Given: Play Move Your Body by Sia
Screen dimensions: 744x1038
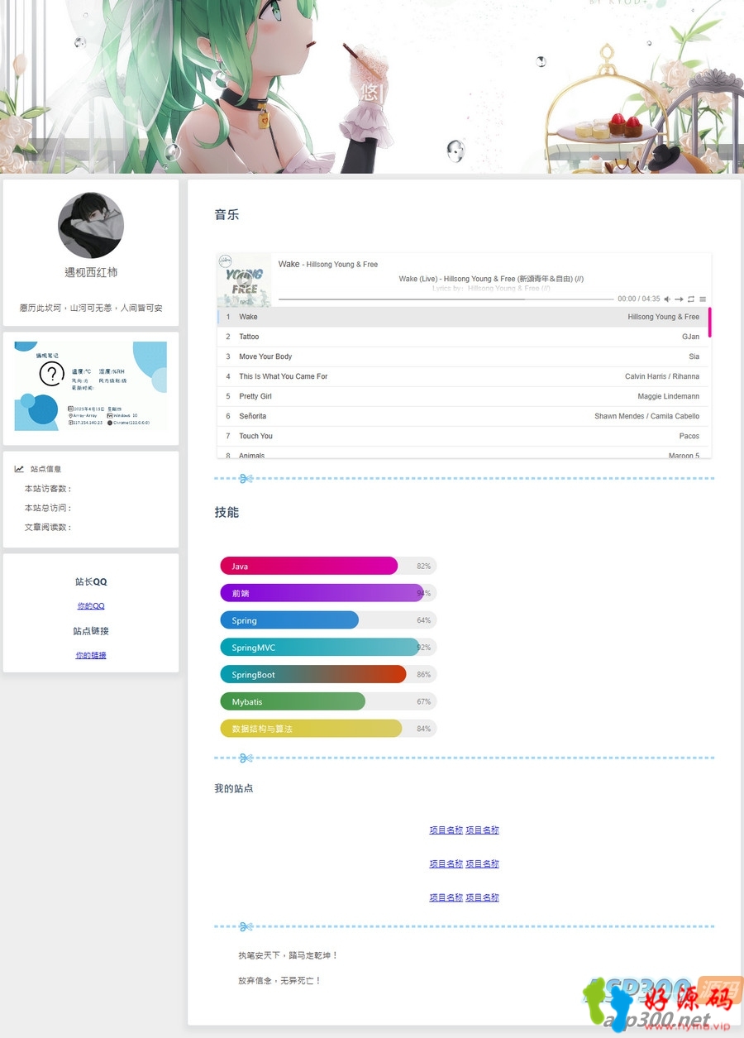Looking at the screenshot, I should [x=463, y=356].
